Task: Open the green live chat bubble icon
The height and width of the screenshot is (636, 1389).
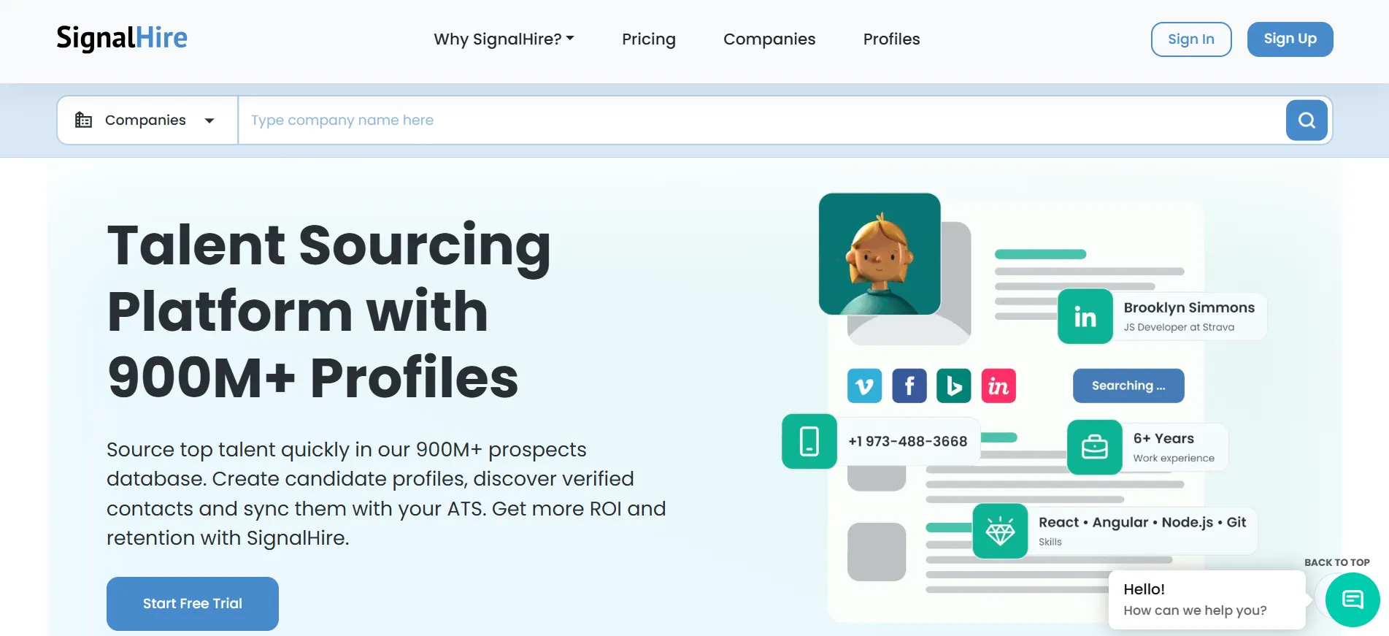Action: pyautogui.click(x=1353, y=600)
